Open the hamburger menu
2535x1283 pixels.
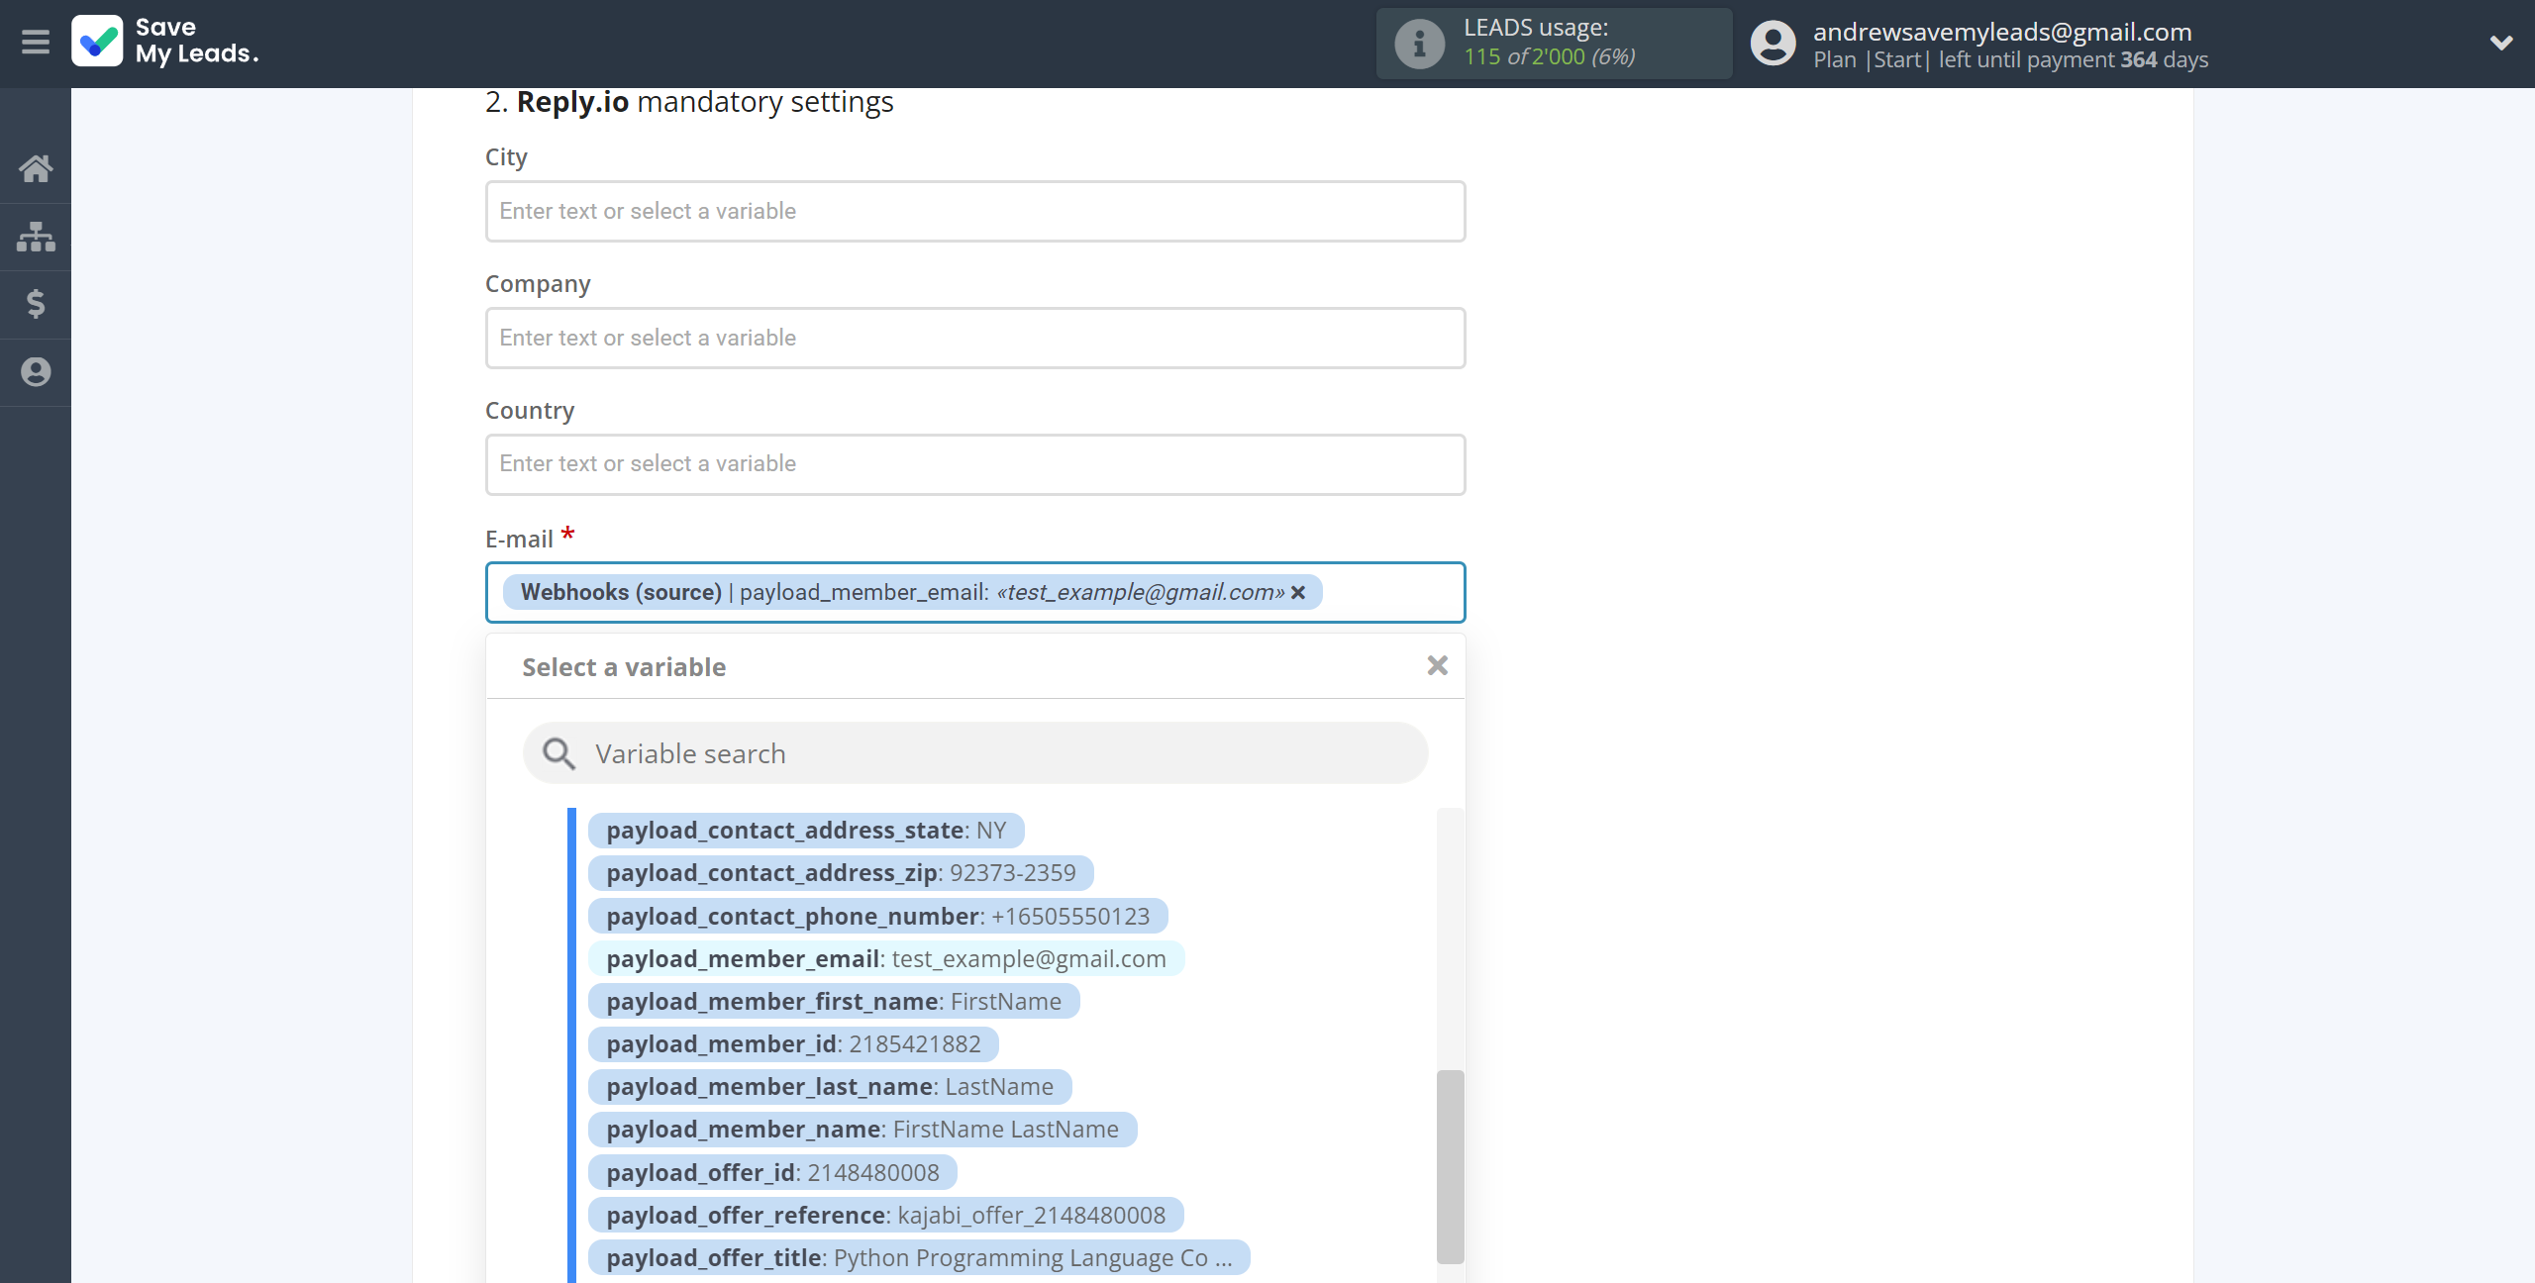(x=36, y=42)
